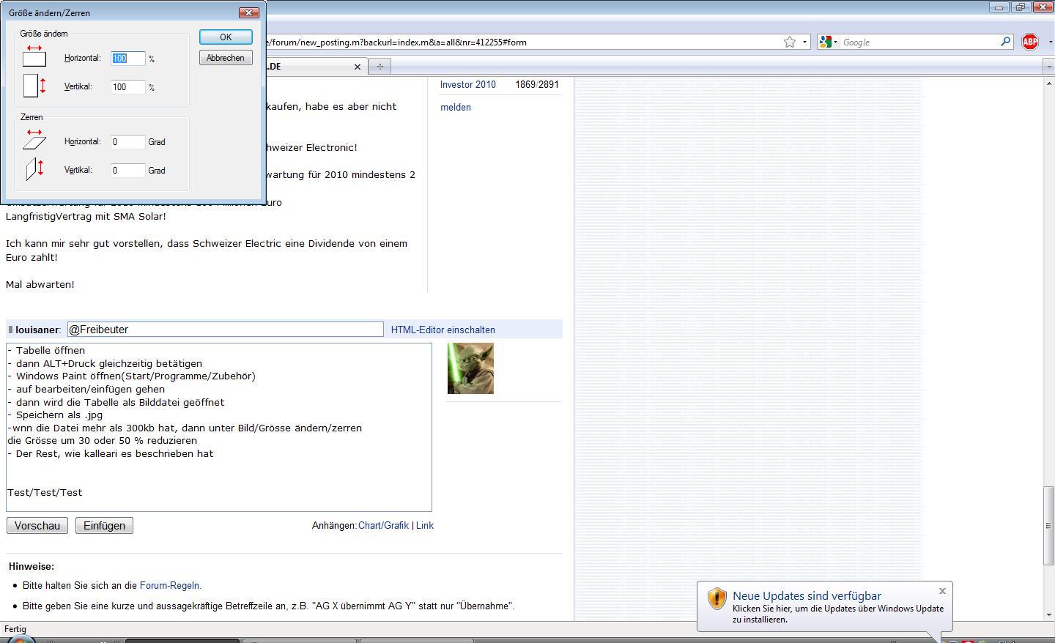Enable the HTML-Editor via the link
Image resolution: width=1055 pixels, height=643 pixels.
point(443,330)
